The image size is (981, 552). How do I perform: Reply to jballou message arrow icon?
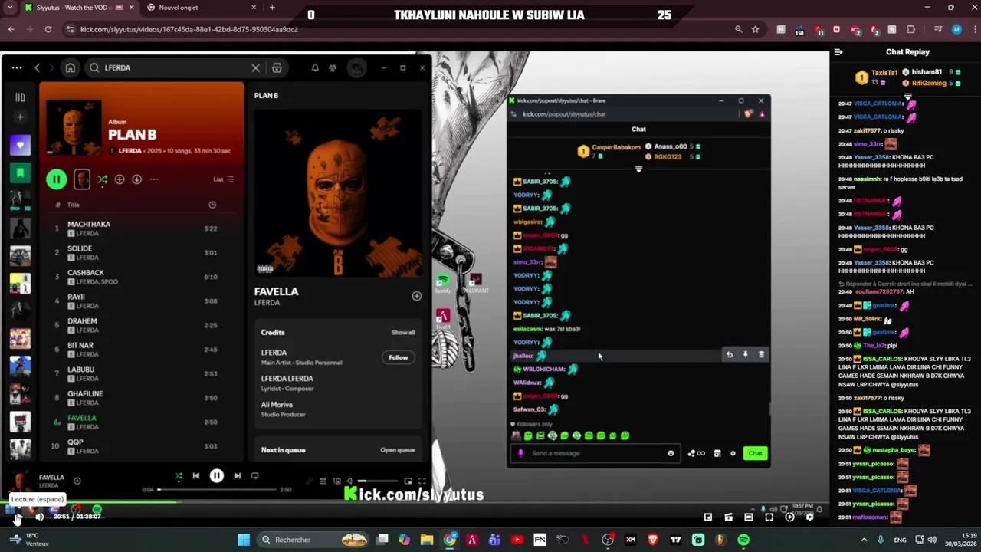point(729,355)
